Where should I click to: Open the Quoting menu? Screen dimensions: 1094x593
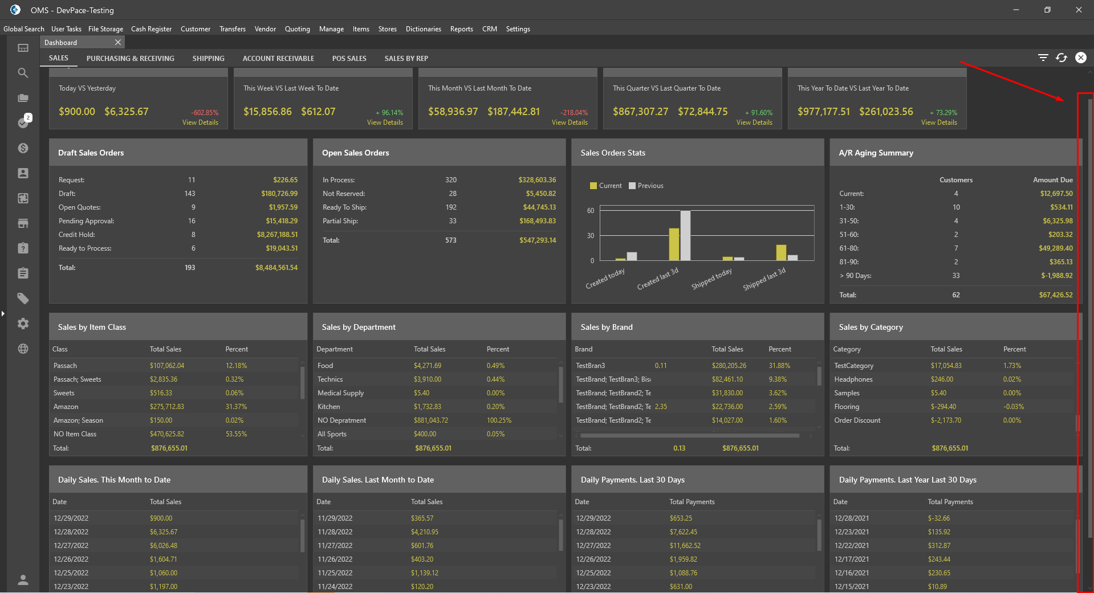pyautogui.click(x=298, y=29)
